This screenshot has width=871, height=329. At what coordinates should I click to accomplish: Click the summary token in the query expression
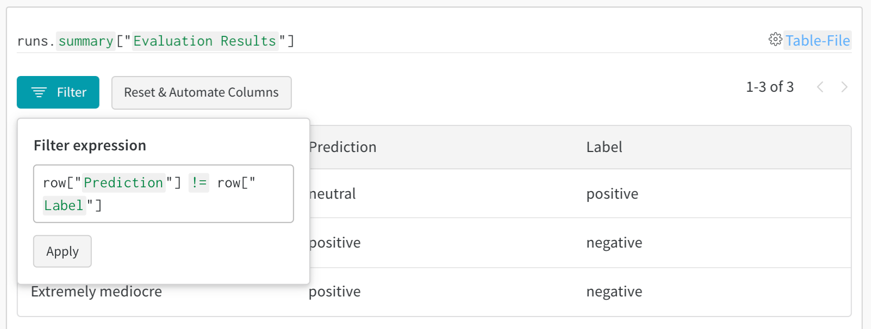(x=85, y=41)
